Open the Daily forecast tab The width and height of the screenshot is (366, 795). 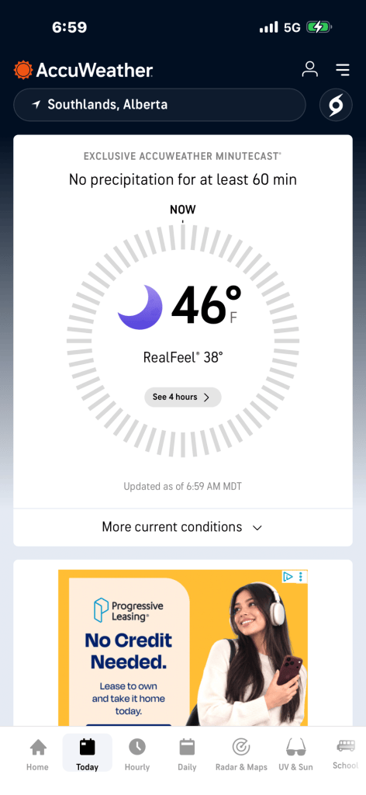187,755
